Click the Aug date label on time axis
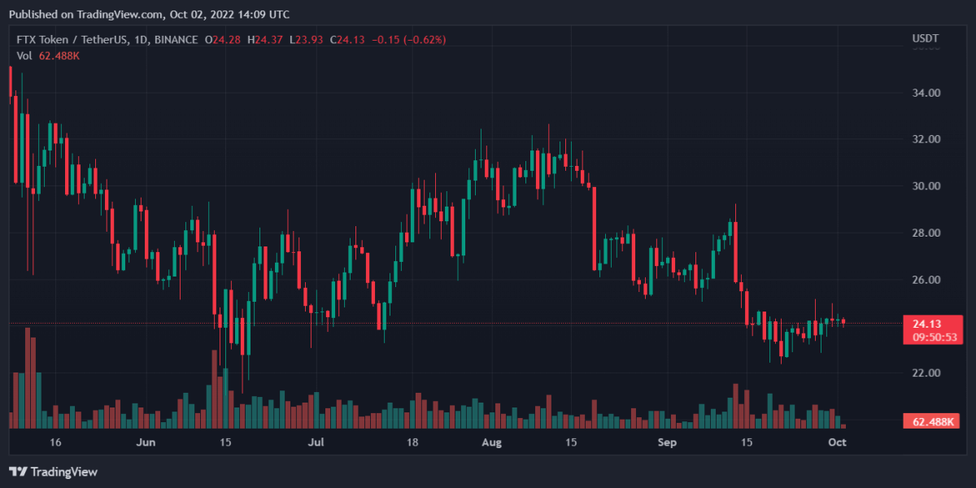Screen dimensions: 976x488 pos(491,442)
